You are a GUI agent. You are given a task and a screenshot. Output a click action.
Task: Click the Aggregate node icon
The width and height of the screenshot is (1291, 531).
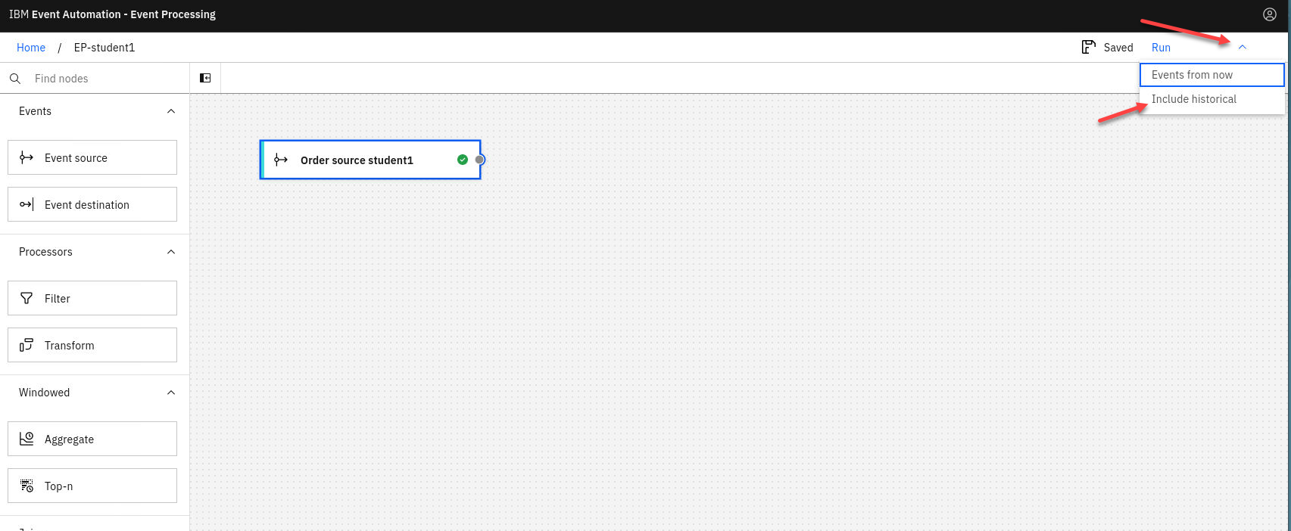pyautogui.click(x=27, y=439)
